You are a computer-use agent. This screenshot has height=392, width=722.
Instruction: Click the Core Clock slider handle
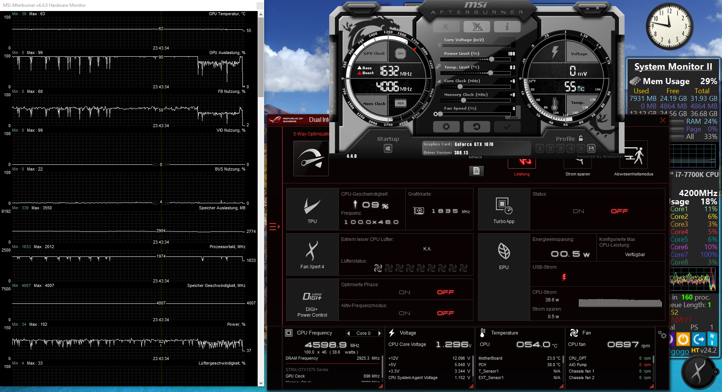(460, 87)
